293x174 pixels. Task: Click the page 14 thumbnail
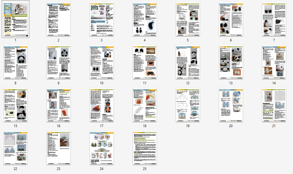pos(274,62)
